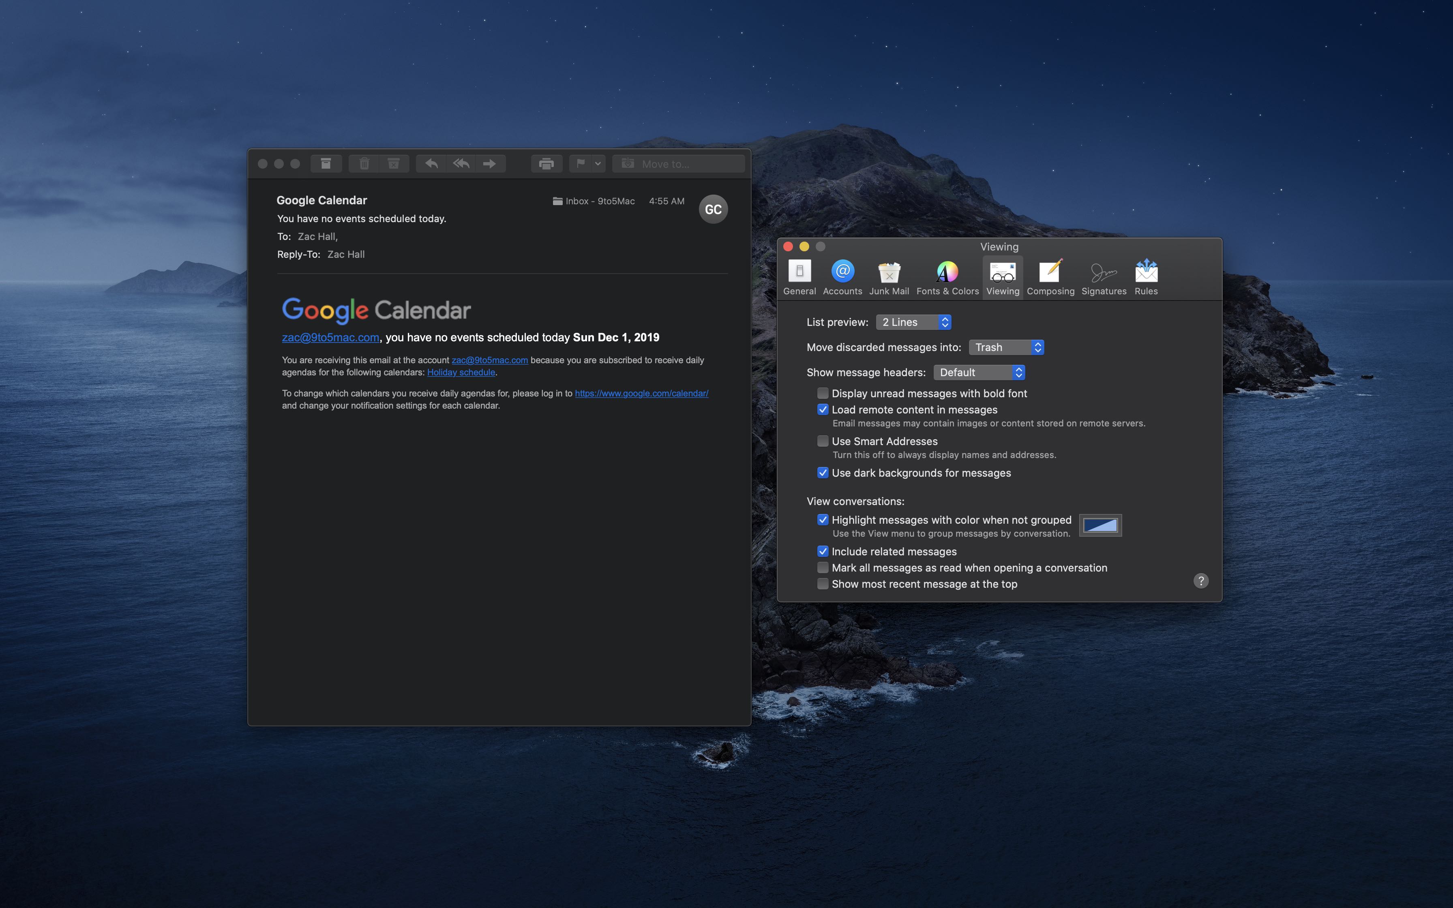The width and height of the screenshot is (1453, 908).
Task: Disable Load remote content in messages
Action: tap(823, 409)
